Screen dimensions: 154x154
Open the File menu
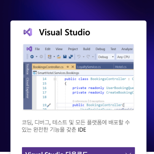coord(37,49)
